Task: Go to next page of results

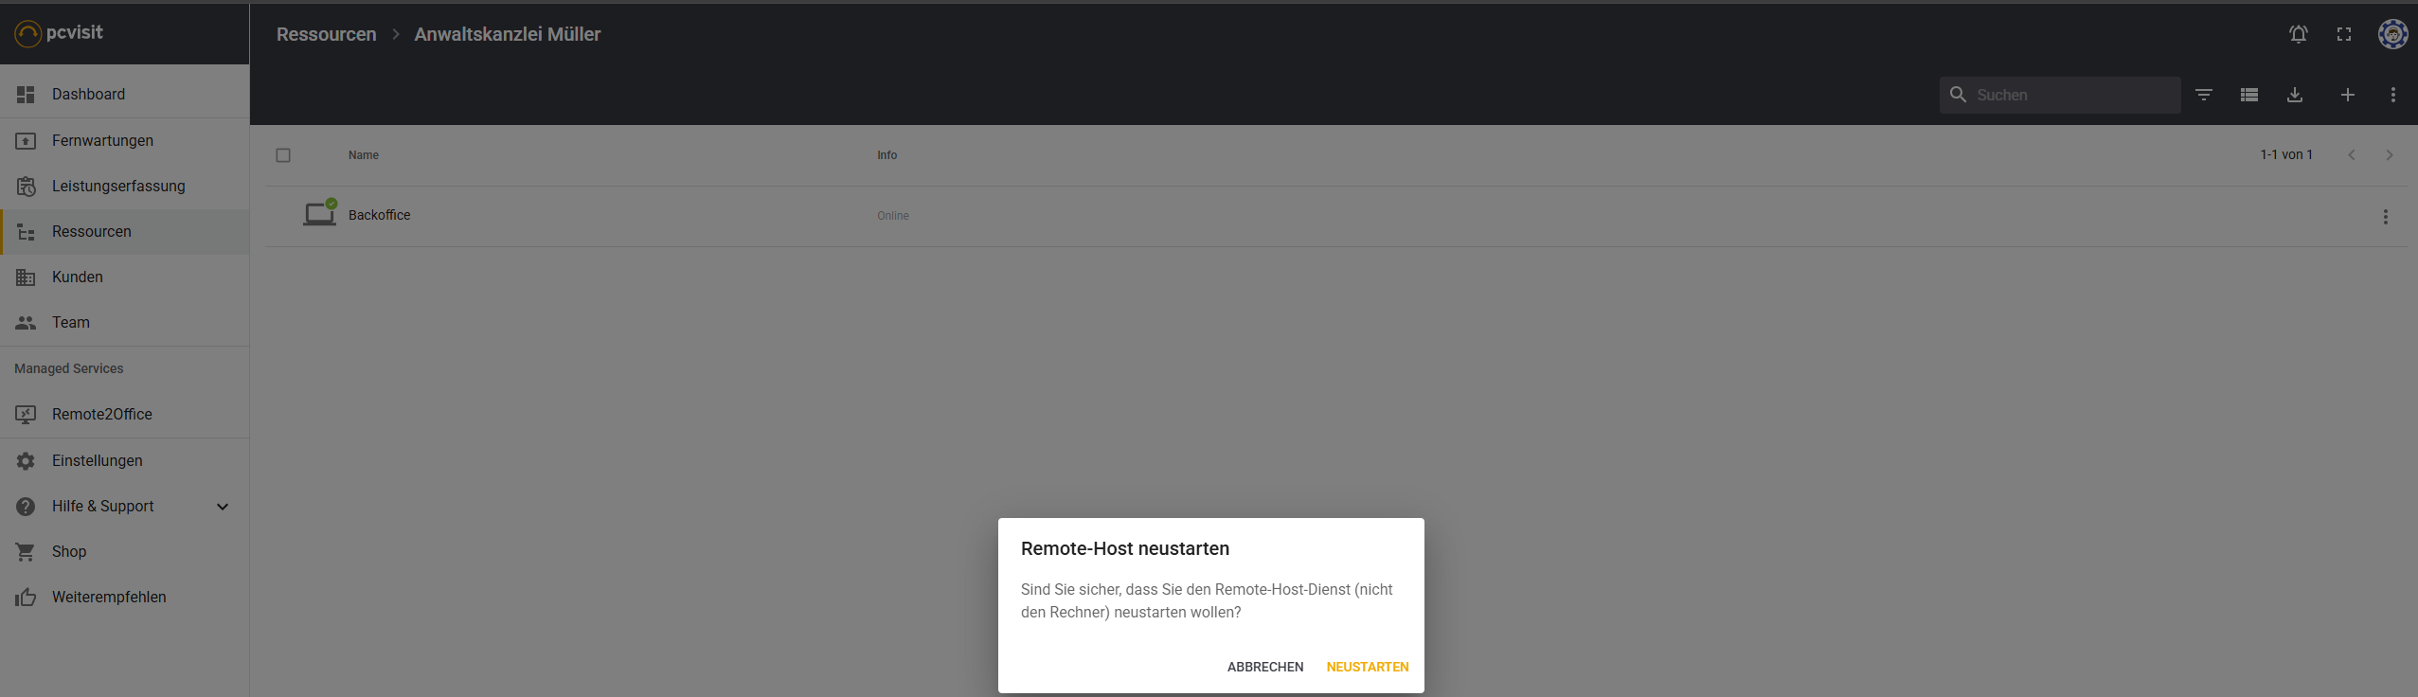Action: (2390, 155)
